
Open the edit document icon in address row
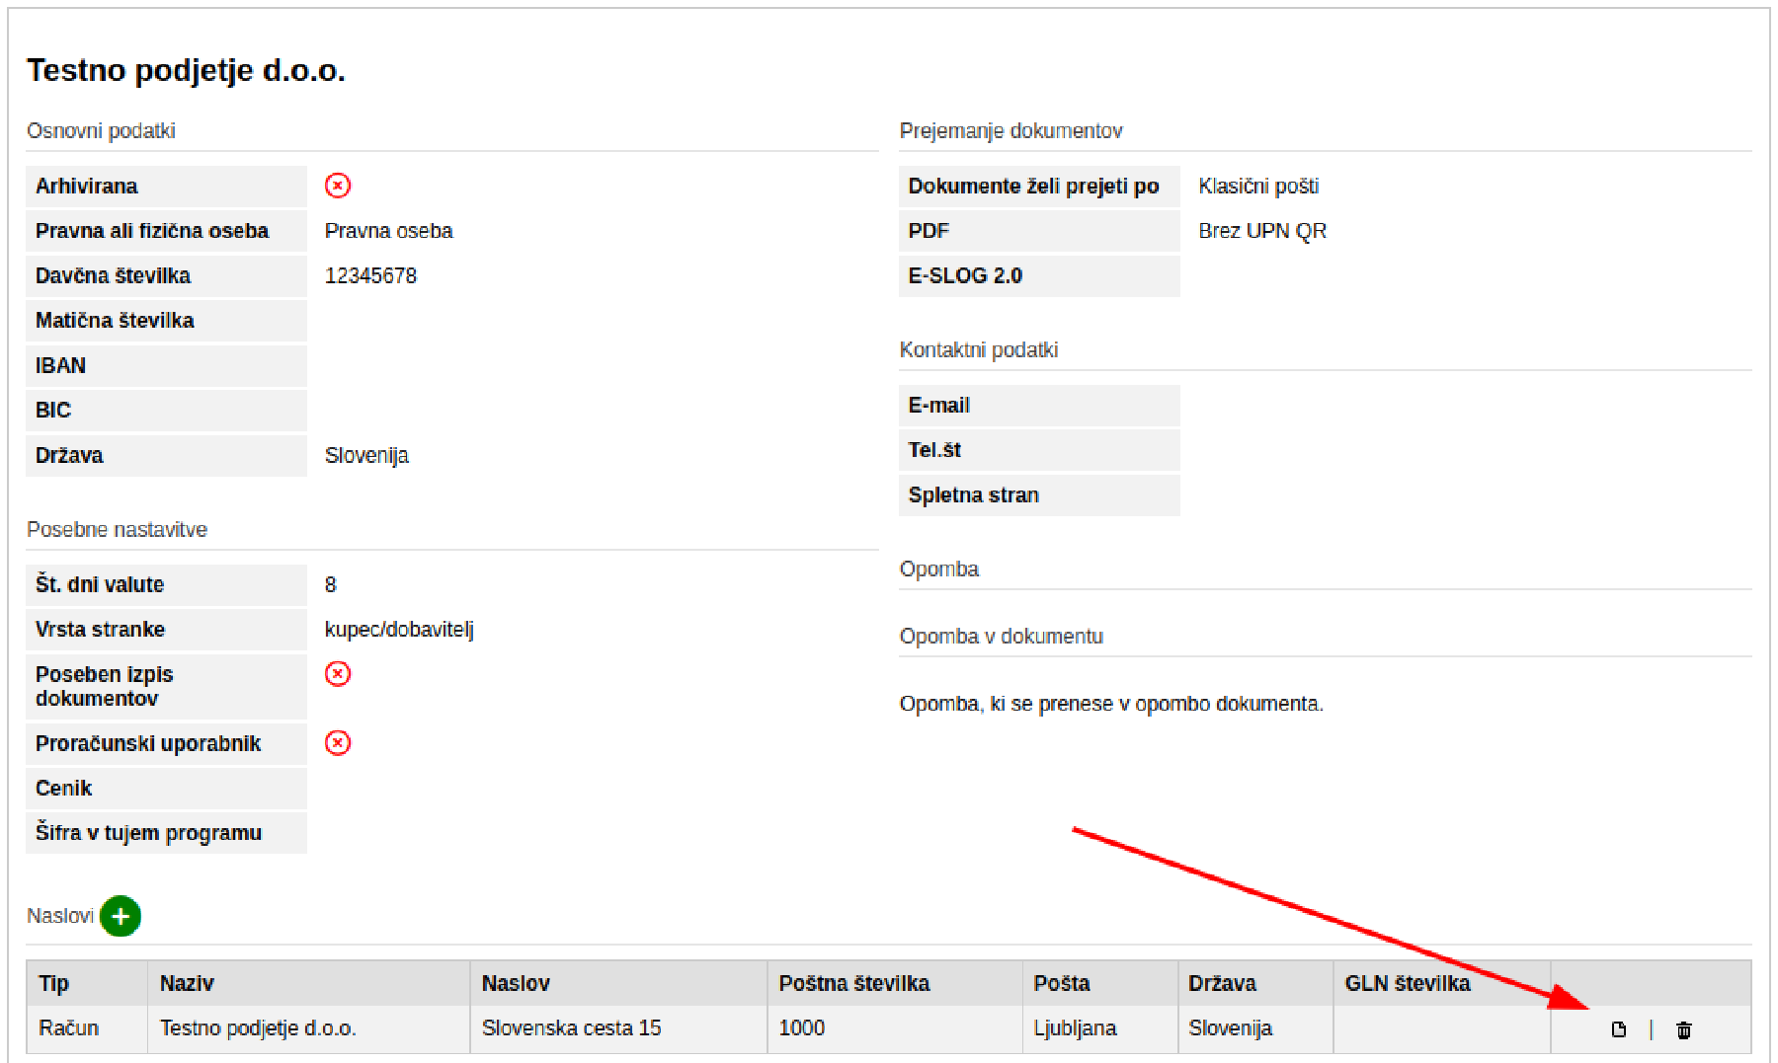[1618, 1029]
